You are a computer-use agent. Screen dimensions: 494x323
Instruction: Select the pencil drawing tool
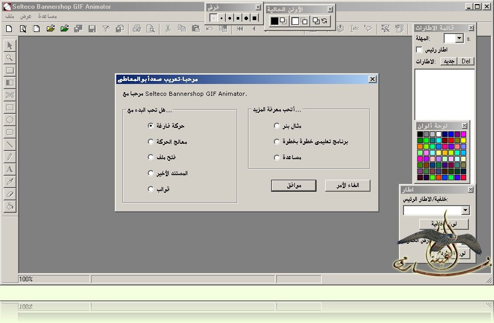pos(10,157)
